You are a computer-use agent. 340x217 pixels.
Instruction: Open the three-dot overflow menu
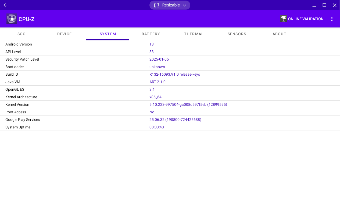coord(332,19)
